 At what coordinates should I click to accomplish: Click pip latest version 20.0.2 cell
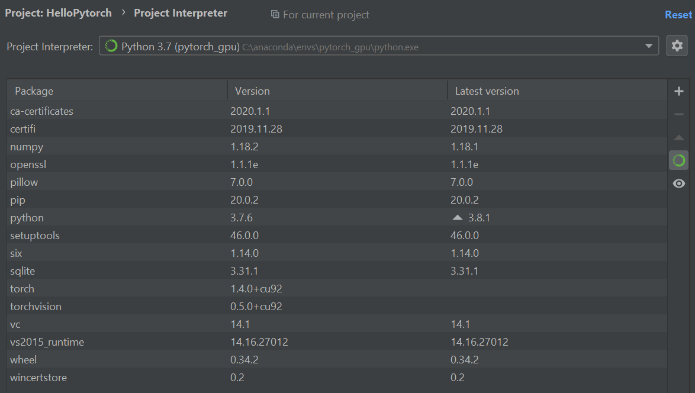tap(465, 200)
